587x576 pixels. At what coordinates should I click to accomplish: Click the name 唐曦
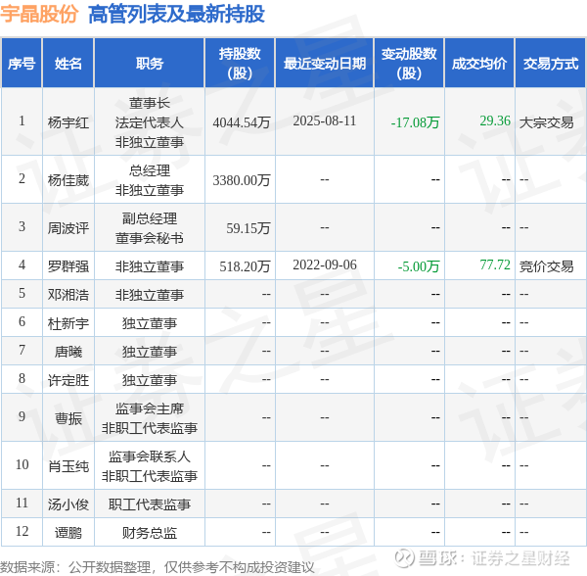[68, 352]
